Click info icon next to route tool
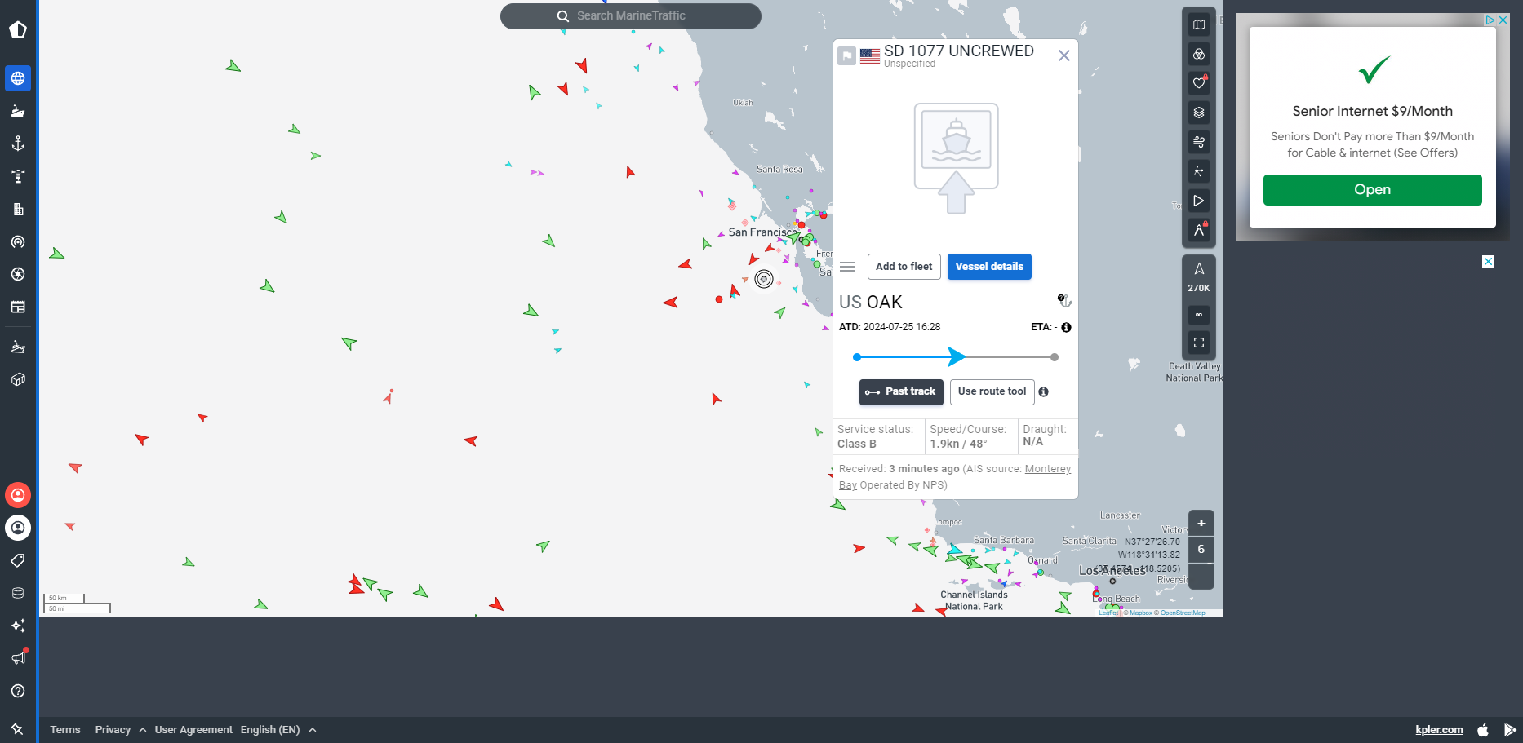This screenshot has height=743, width=1523. [1043, 391]
